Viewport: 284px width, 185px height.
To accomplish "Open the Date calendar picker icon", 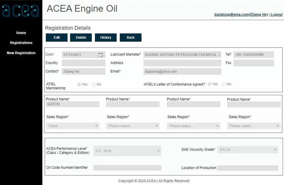I will 101,55.
